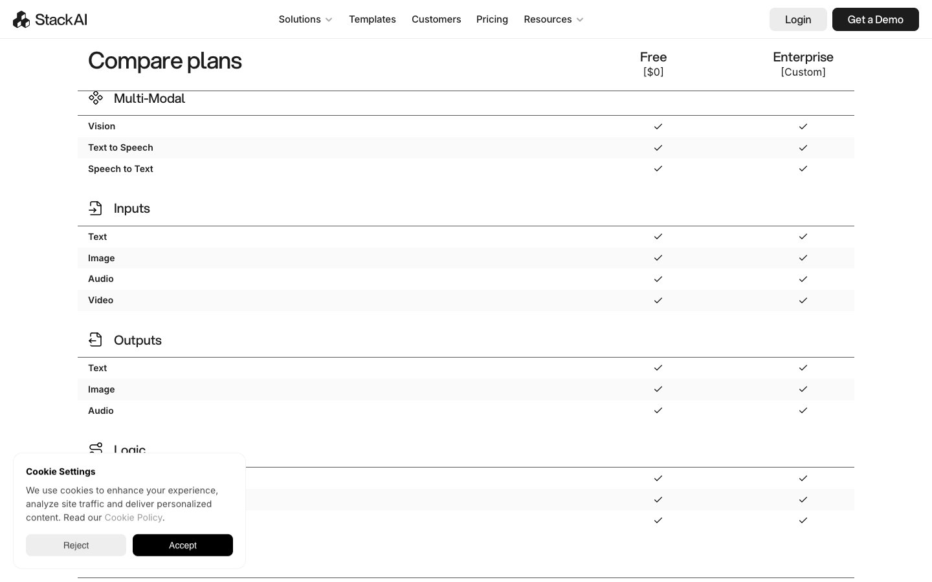Screen dimensions: 932x582
Task: Click the Outputs section icon
Action: [x=95, y=339]
